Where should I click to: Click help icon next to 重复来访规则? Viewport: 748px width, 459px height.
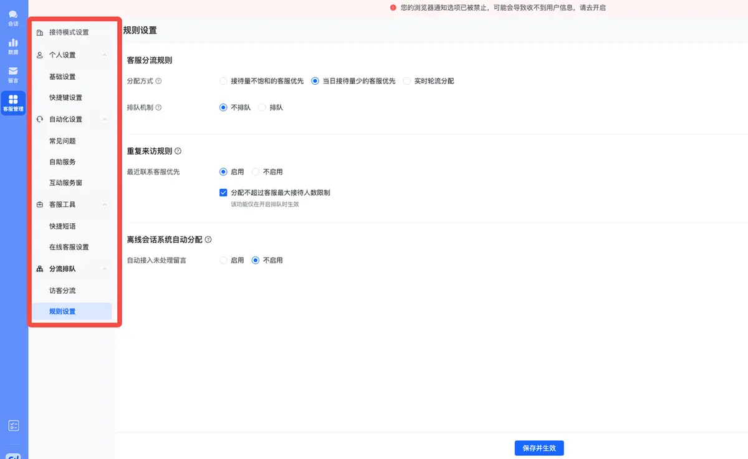[178, 151]
